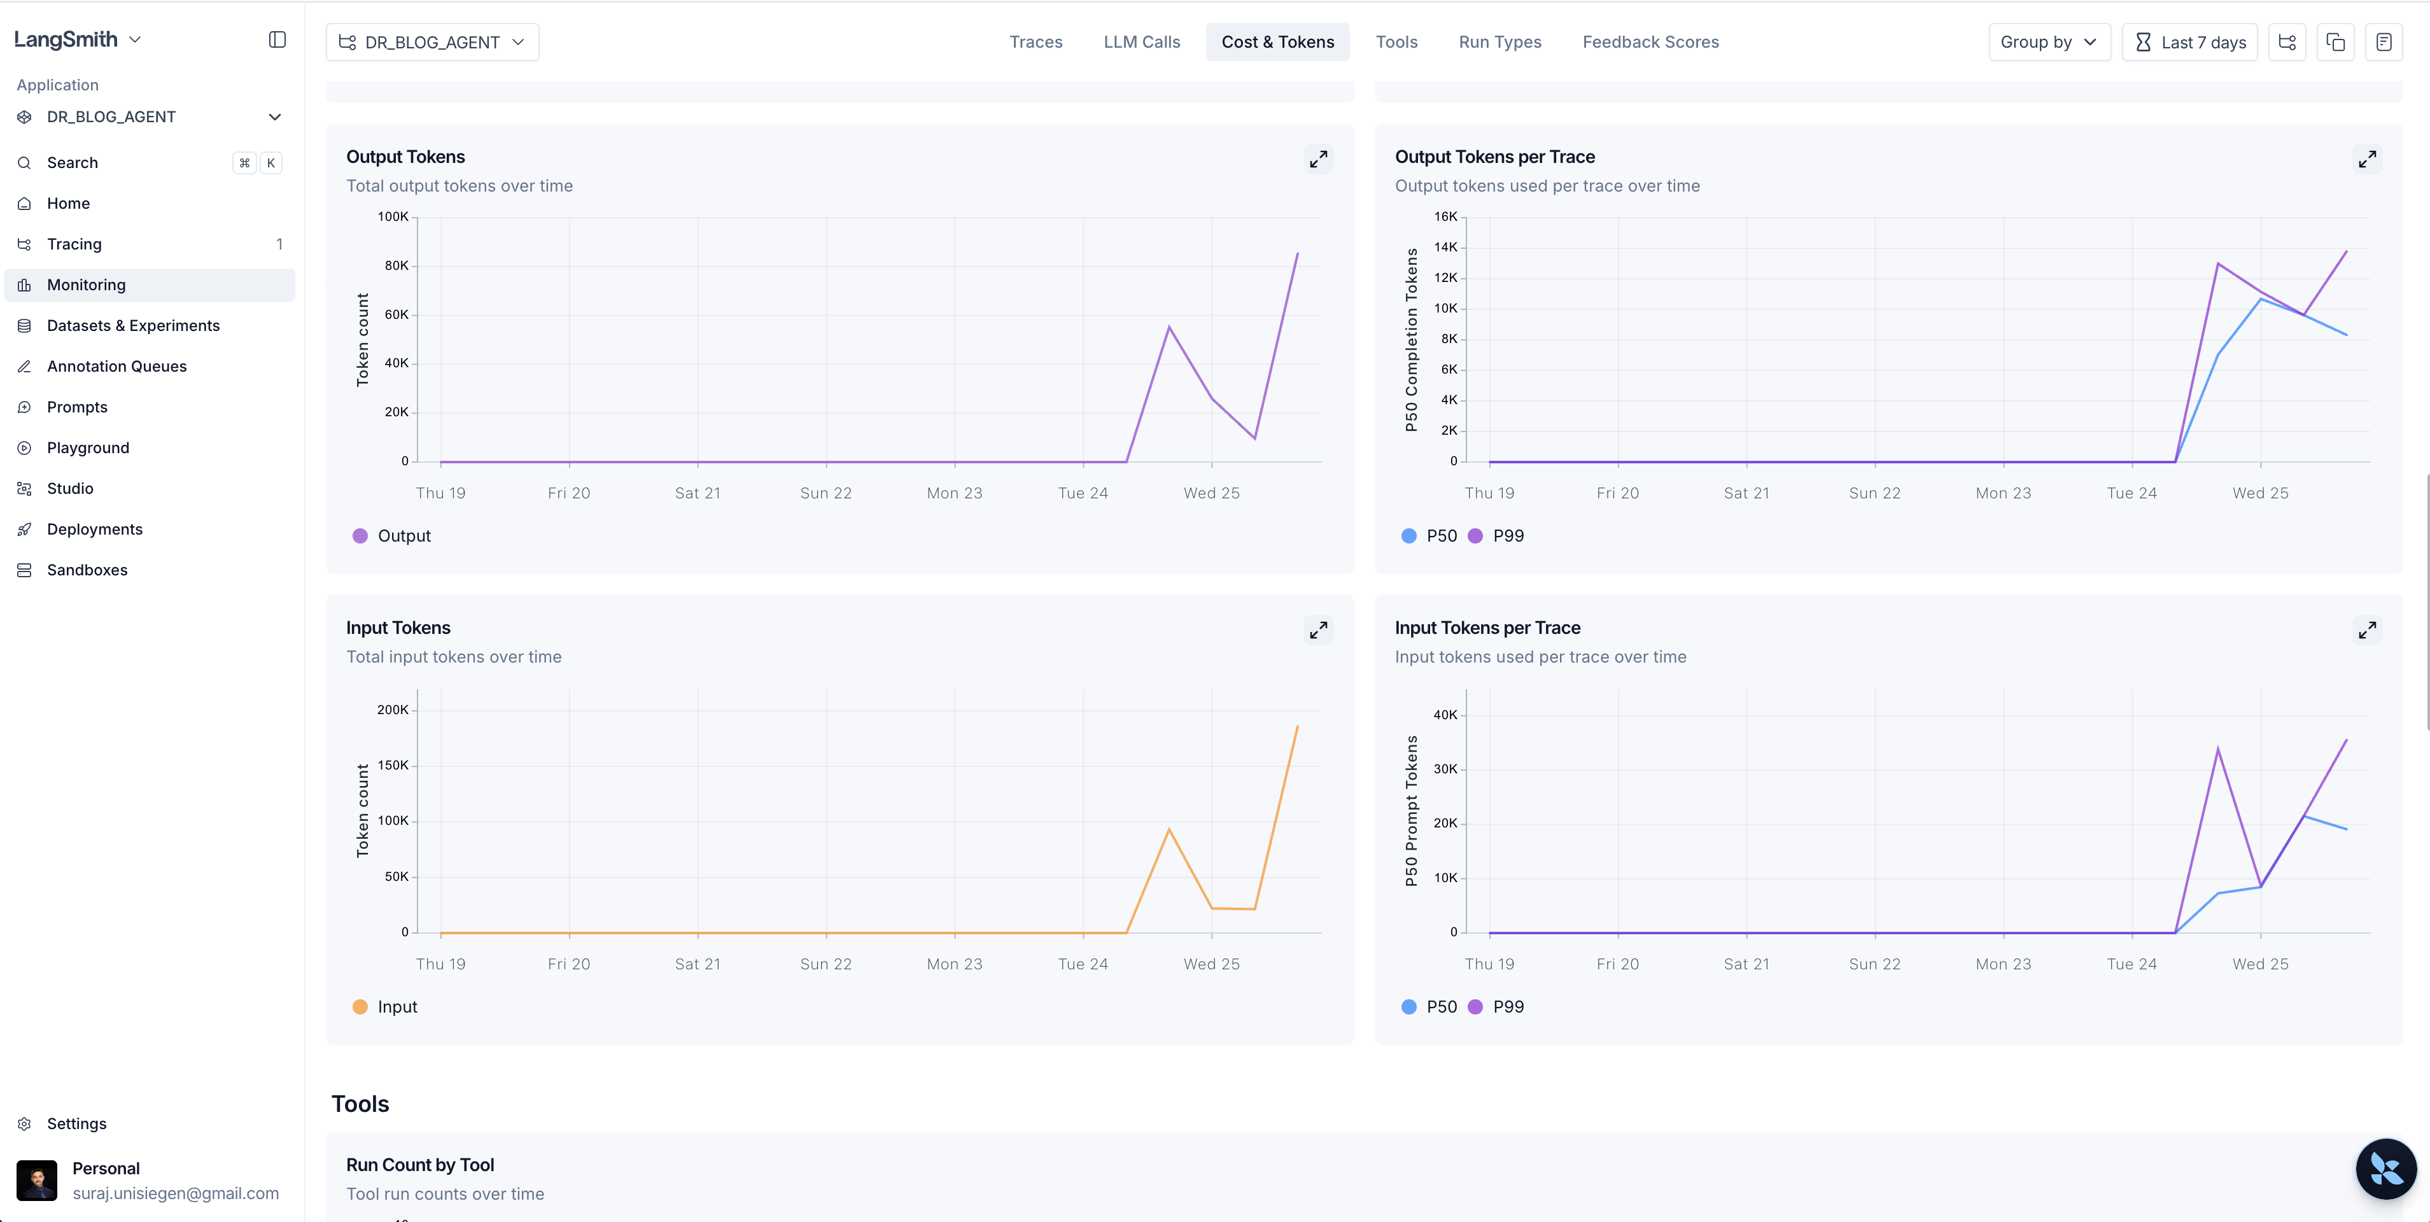Image resolution: width=2430 pixels, height=1222 pixels.
Task: Expand the Input Tokens chart fullscreen
Action: pos(1318,630)
